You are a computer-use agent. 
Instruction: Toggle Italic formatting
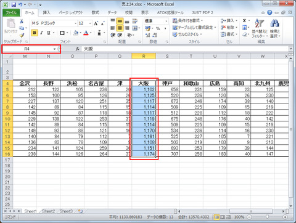[42, 33]
